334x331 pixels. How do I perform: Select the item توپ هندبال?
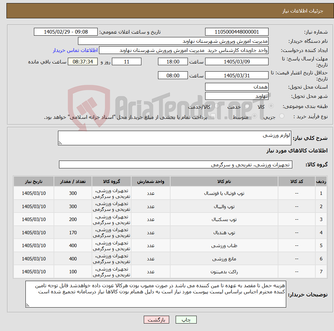point(224,233)
